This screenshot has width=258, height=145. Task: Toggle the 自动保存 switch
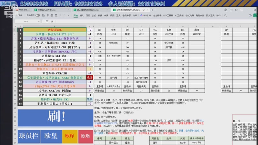pos(37,15)
